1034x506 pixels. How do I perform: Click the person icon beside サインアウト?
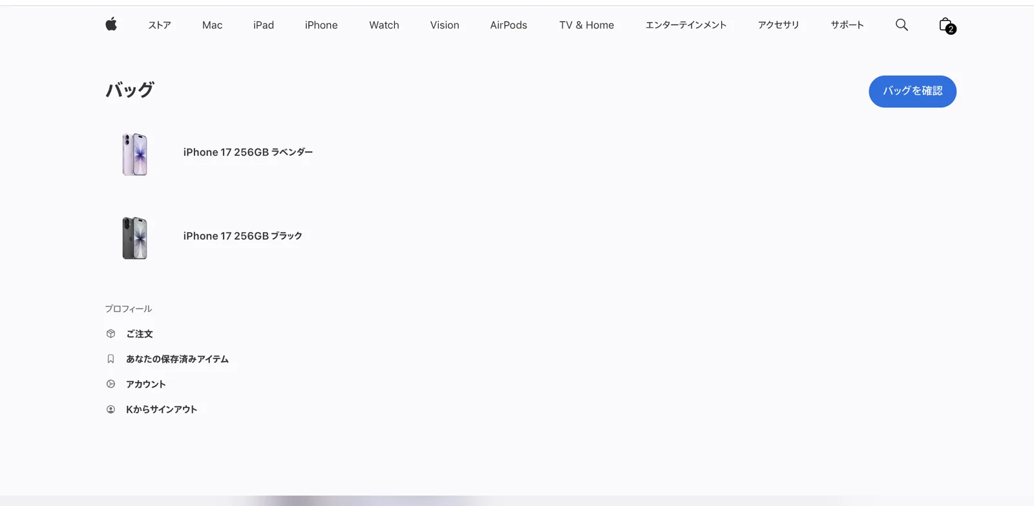(x=111, y=409)
